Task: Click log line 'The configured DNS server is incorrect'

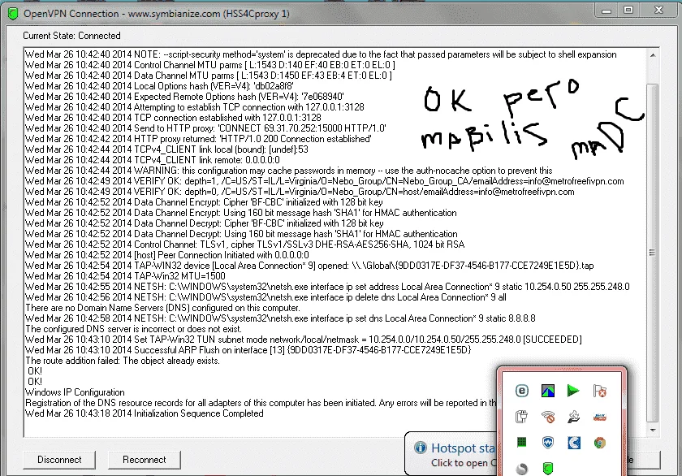Action: pos(133,329)
